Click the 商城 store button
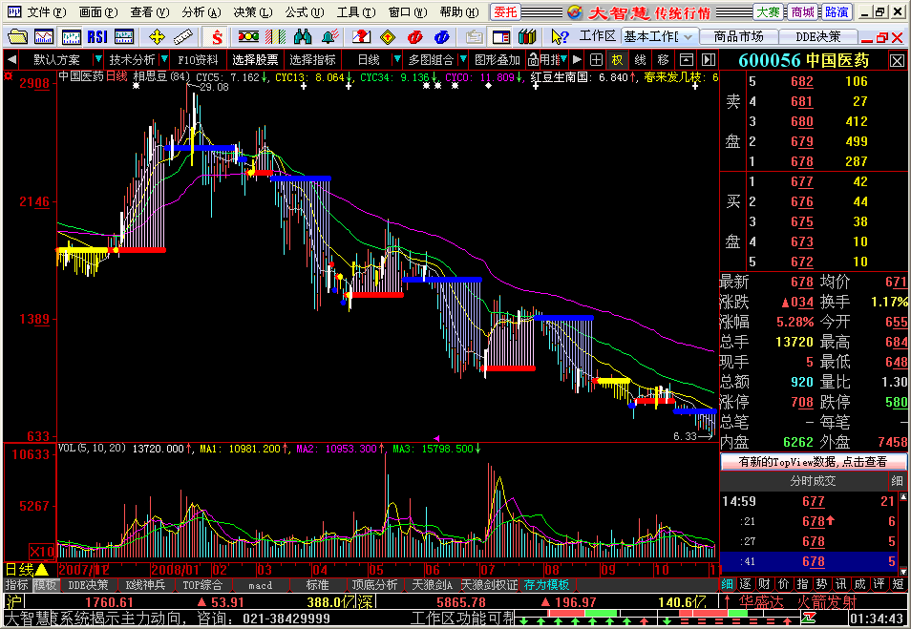This screenshot has height=629, width=911. pos(802,11)
